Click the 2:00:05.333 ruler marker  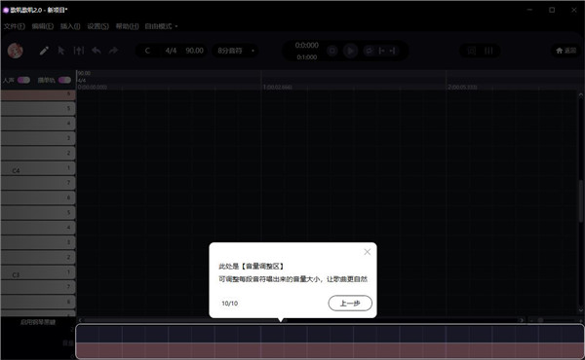coord(462,88)
